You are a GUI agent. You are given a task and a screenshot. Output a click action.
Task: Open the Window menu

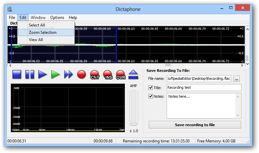[38, 18]
